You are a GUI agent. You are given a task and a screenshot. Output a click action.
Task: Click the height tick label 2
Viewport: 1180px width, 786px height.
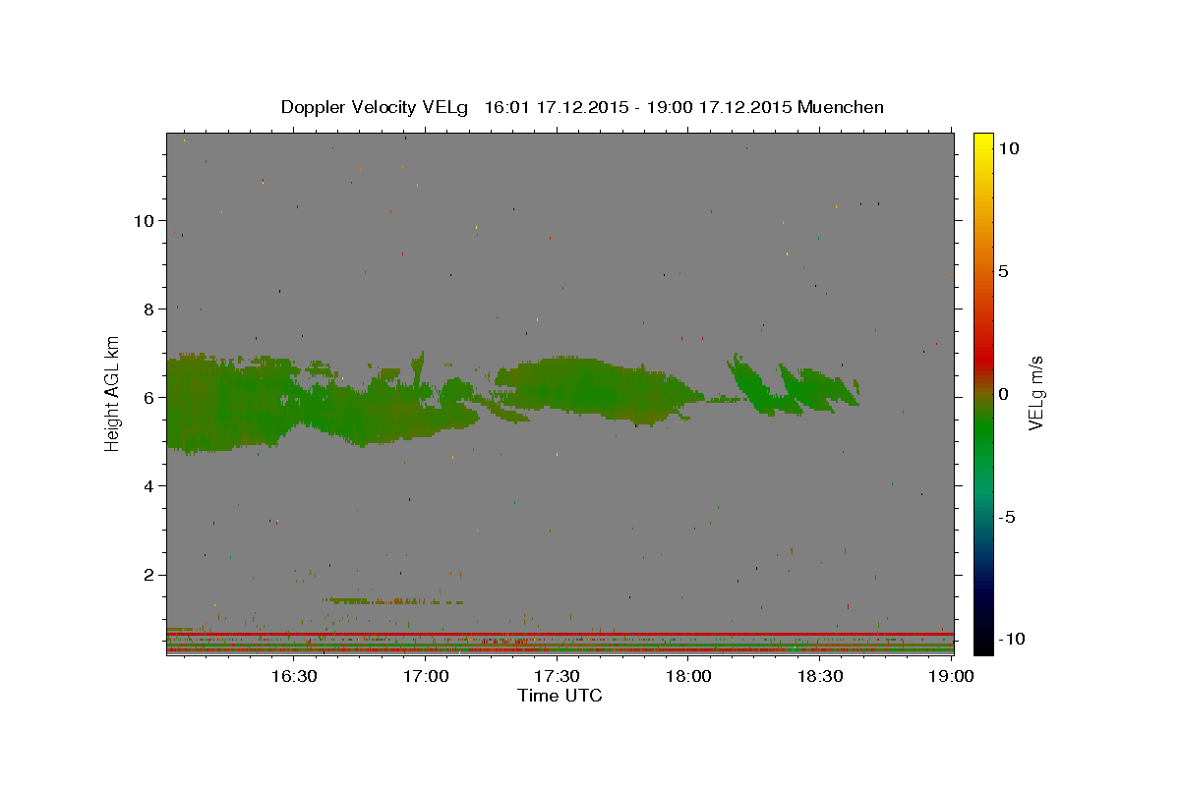click(149, 575)
